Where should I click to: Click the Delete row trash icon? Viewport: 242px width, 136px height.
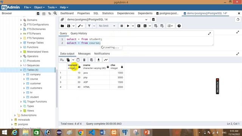84,60
